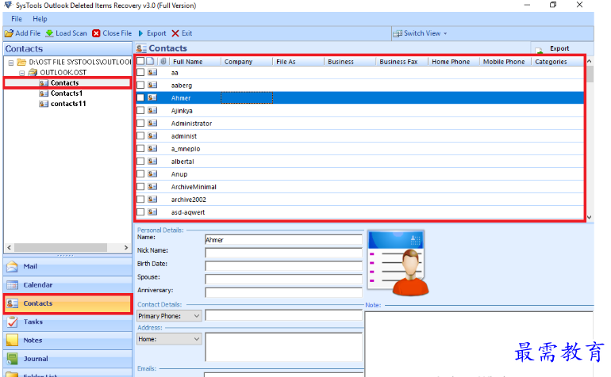Click contact card icon for Ajinkya
The height and width of the screenshot is (377, 611).
[x=152, y=111]
